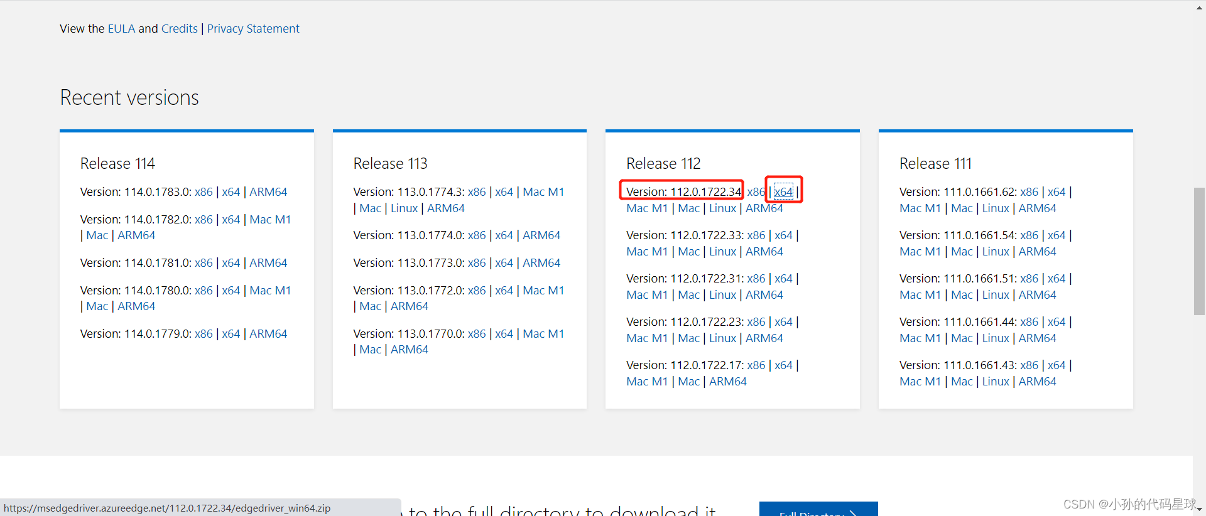Download x64 driver for version 112.0.1722.23

[783, 322]
